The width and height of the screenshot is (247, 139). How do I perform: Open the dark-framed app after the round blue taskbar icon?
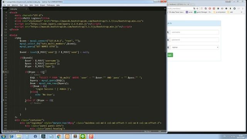click(43, 136)
